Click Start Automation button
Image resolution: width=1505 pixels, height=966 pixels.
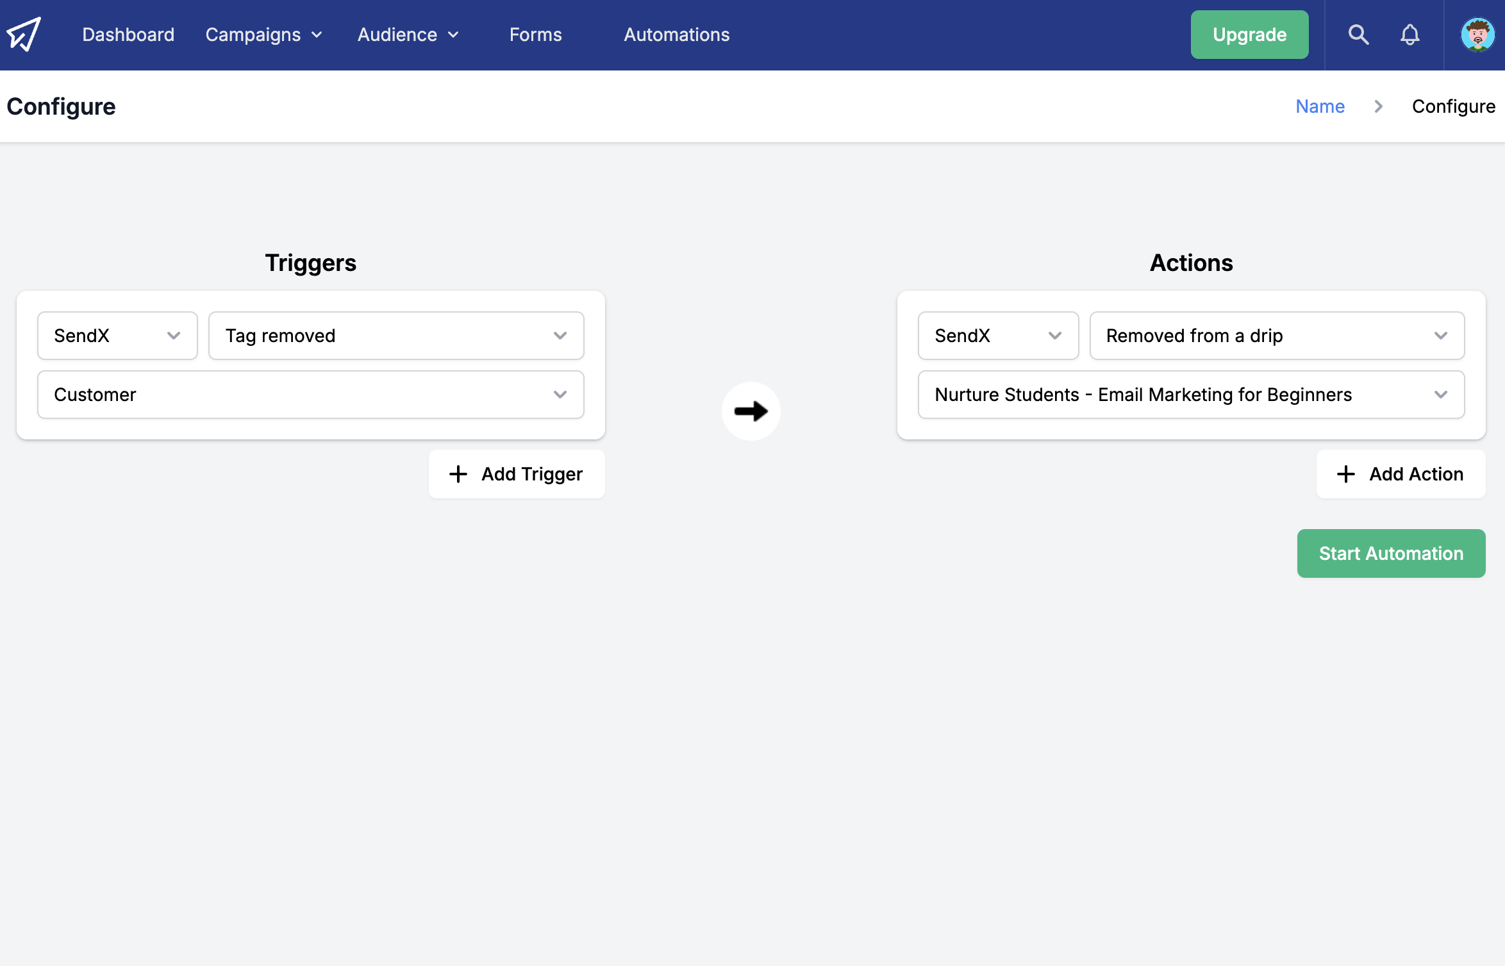click(x=1391, y=553)
